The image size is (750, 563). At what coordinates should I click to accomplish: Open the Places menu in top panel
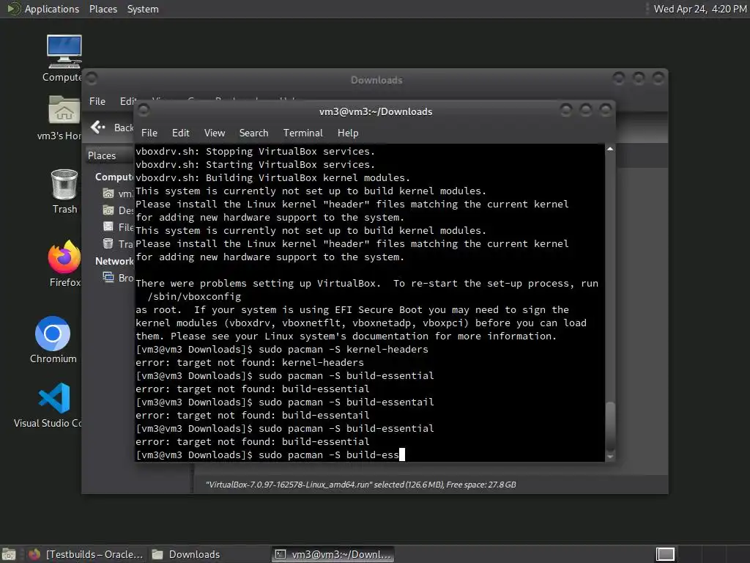[103, 9]
